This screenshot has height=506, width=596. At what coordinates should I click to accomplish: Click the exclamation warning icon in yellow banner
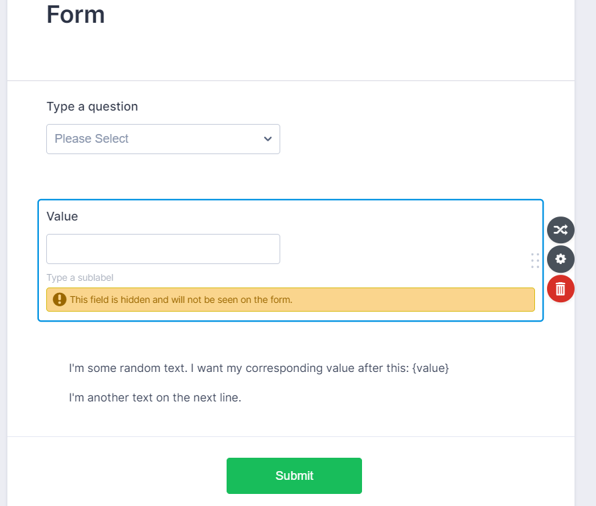click(60, 300)
